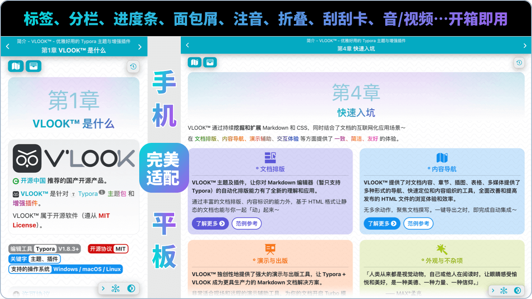Click the 演示与出版 presentation icon
Image resolution: width=532 pixels, height=299 pixels.
click(270, 249)
